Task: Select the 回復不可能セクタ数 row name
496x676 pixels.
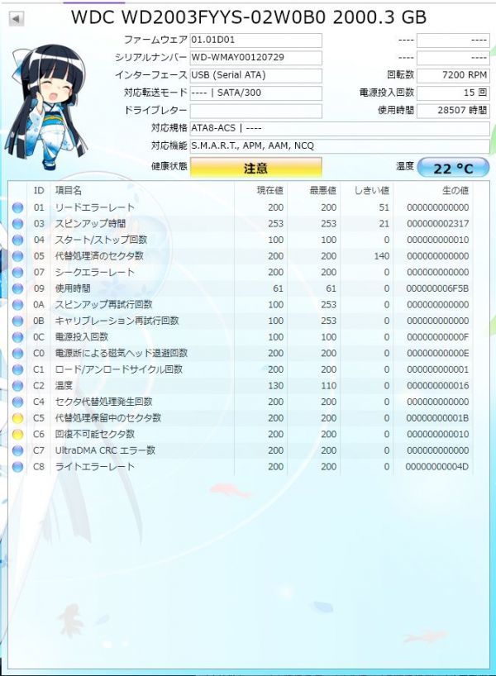Action: coord(95,435)
